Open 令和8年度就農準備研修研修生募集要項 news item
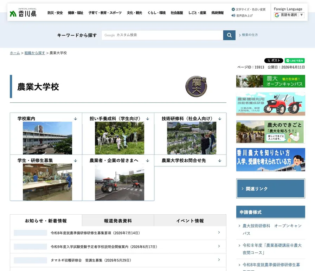 pyautogui.click(x=95, y=233)
